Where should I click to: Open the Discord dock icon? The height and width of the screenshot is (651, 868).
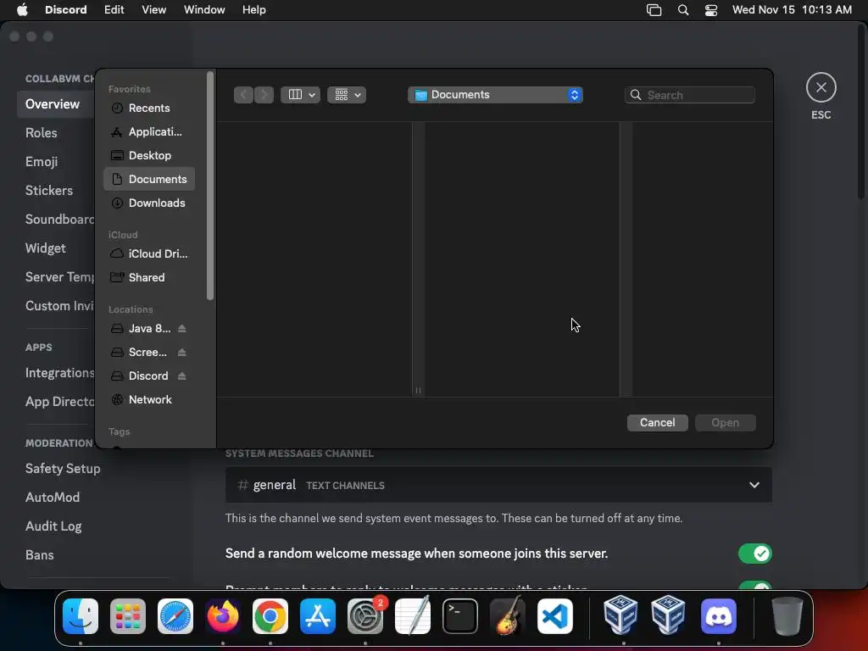pyautogui.click(x=719, y=616)
